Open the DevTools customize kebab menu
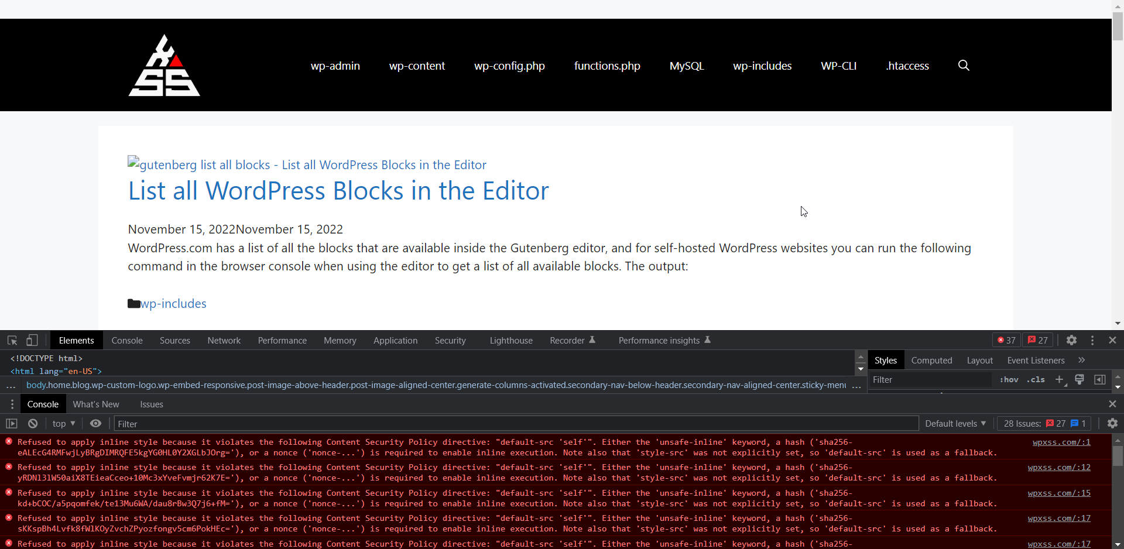The height and width of the screenshot is (549, 1124). pyautogui.click(x=1092, y=340)
